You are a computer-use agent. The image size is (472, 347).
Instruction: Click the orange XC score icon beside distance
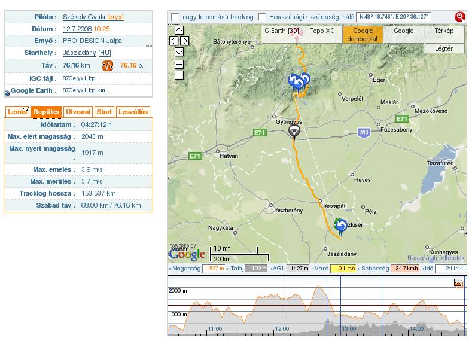coord(108,65)
